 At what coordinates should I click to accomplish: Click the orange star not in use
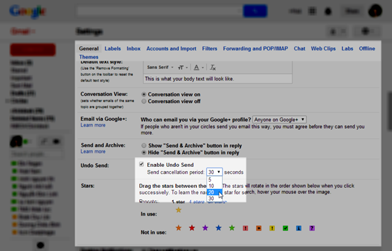click(x=178, y=228)
